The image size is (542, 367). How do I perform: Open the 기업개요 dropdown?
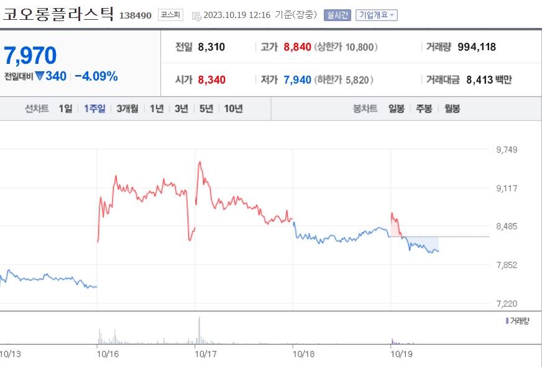[374, 15]
